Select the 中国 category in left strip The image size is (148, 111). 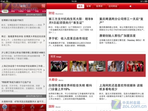pyautogui.click(x=37, y=11)
